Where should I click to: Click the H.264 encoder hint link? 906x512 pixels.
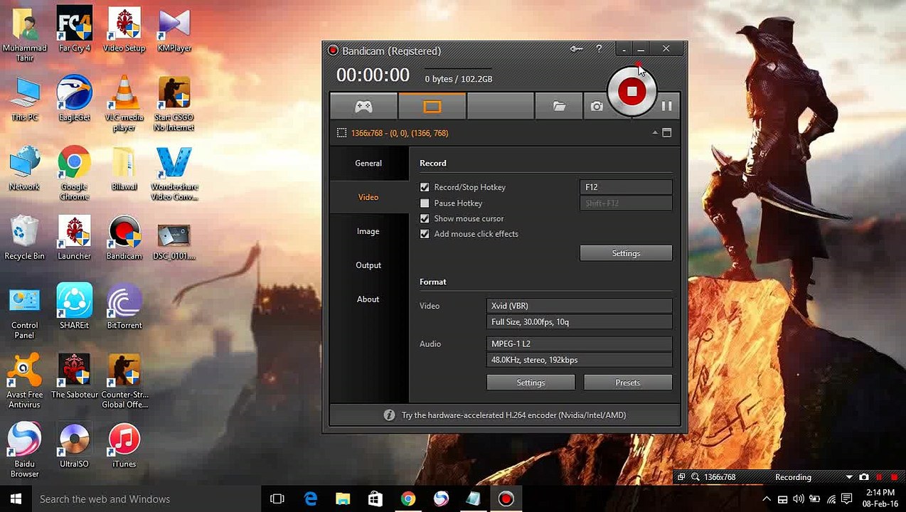pos(513,415)
